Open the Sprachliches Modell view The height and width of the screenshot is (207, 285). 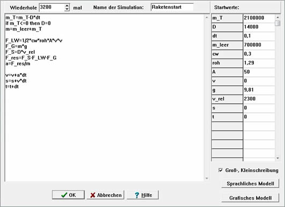point(250,183)
